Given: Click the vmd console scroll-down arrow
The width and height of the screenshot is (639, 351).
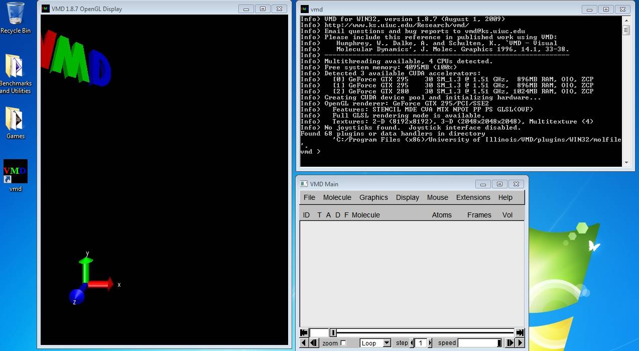Looking at the screenshot, I should pyautogui.click(x=626, y=163).
